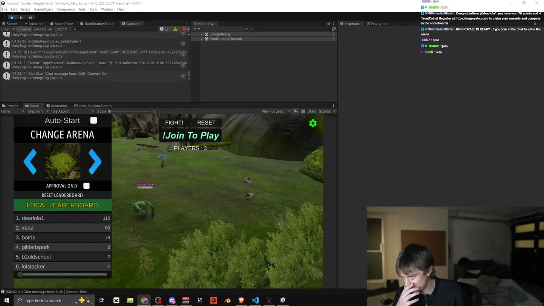Image resolution: width=544 pixels, height=306 pixels.
Task: Click the left blue arena arrow
Action: click(30, 161)
